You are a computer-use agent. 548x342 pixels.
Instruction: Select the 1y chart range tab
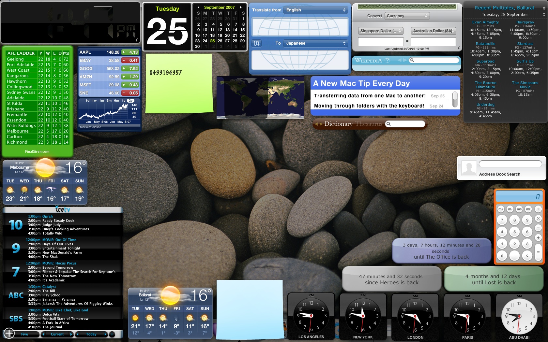(124, 101)
